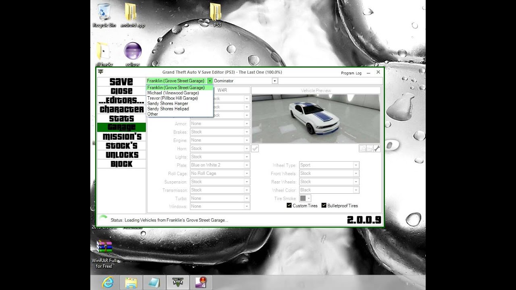Viewport: 516px width, 290px height.
Task: Click the purple taskbar icon with number 4
Action: [201, 283]
